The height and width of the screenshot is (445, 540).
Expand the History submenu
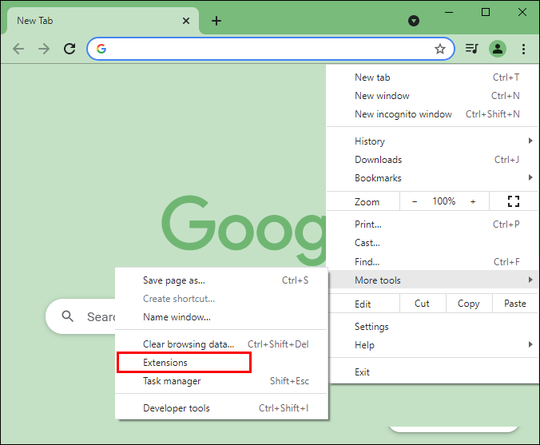(x=432, y=141)
